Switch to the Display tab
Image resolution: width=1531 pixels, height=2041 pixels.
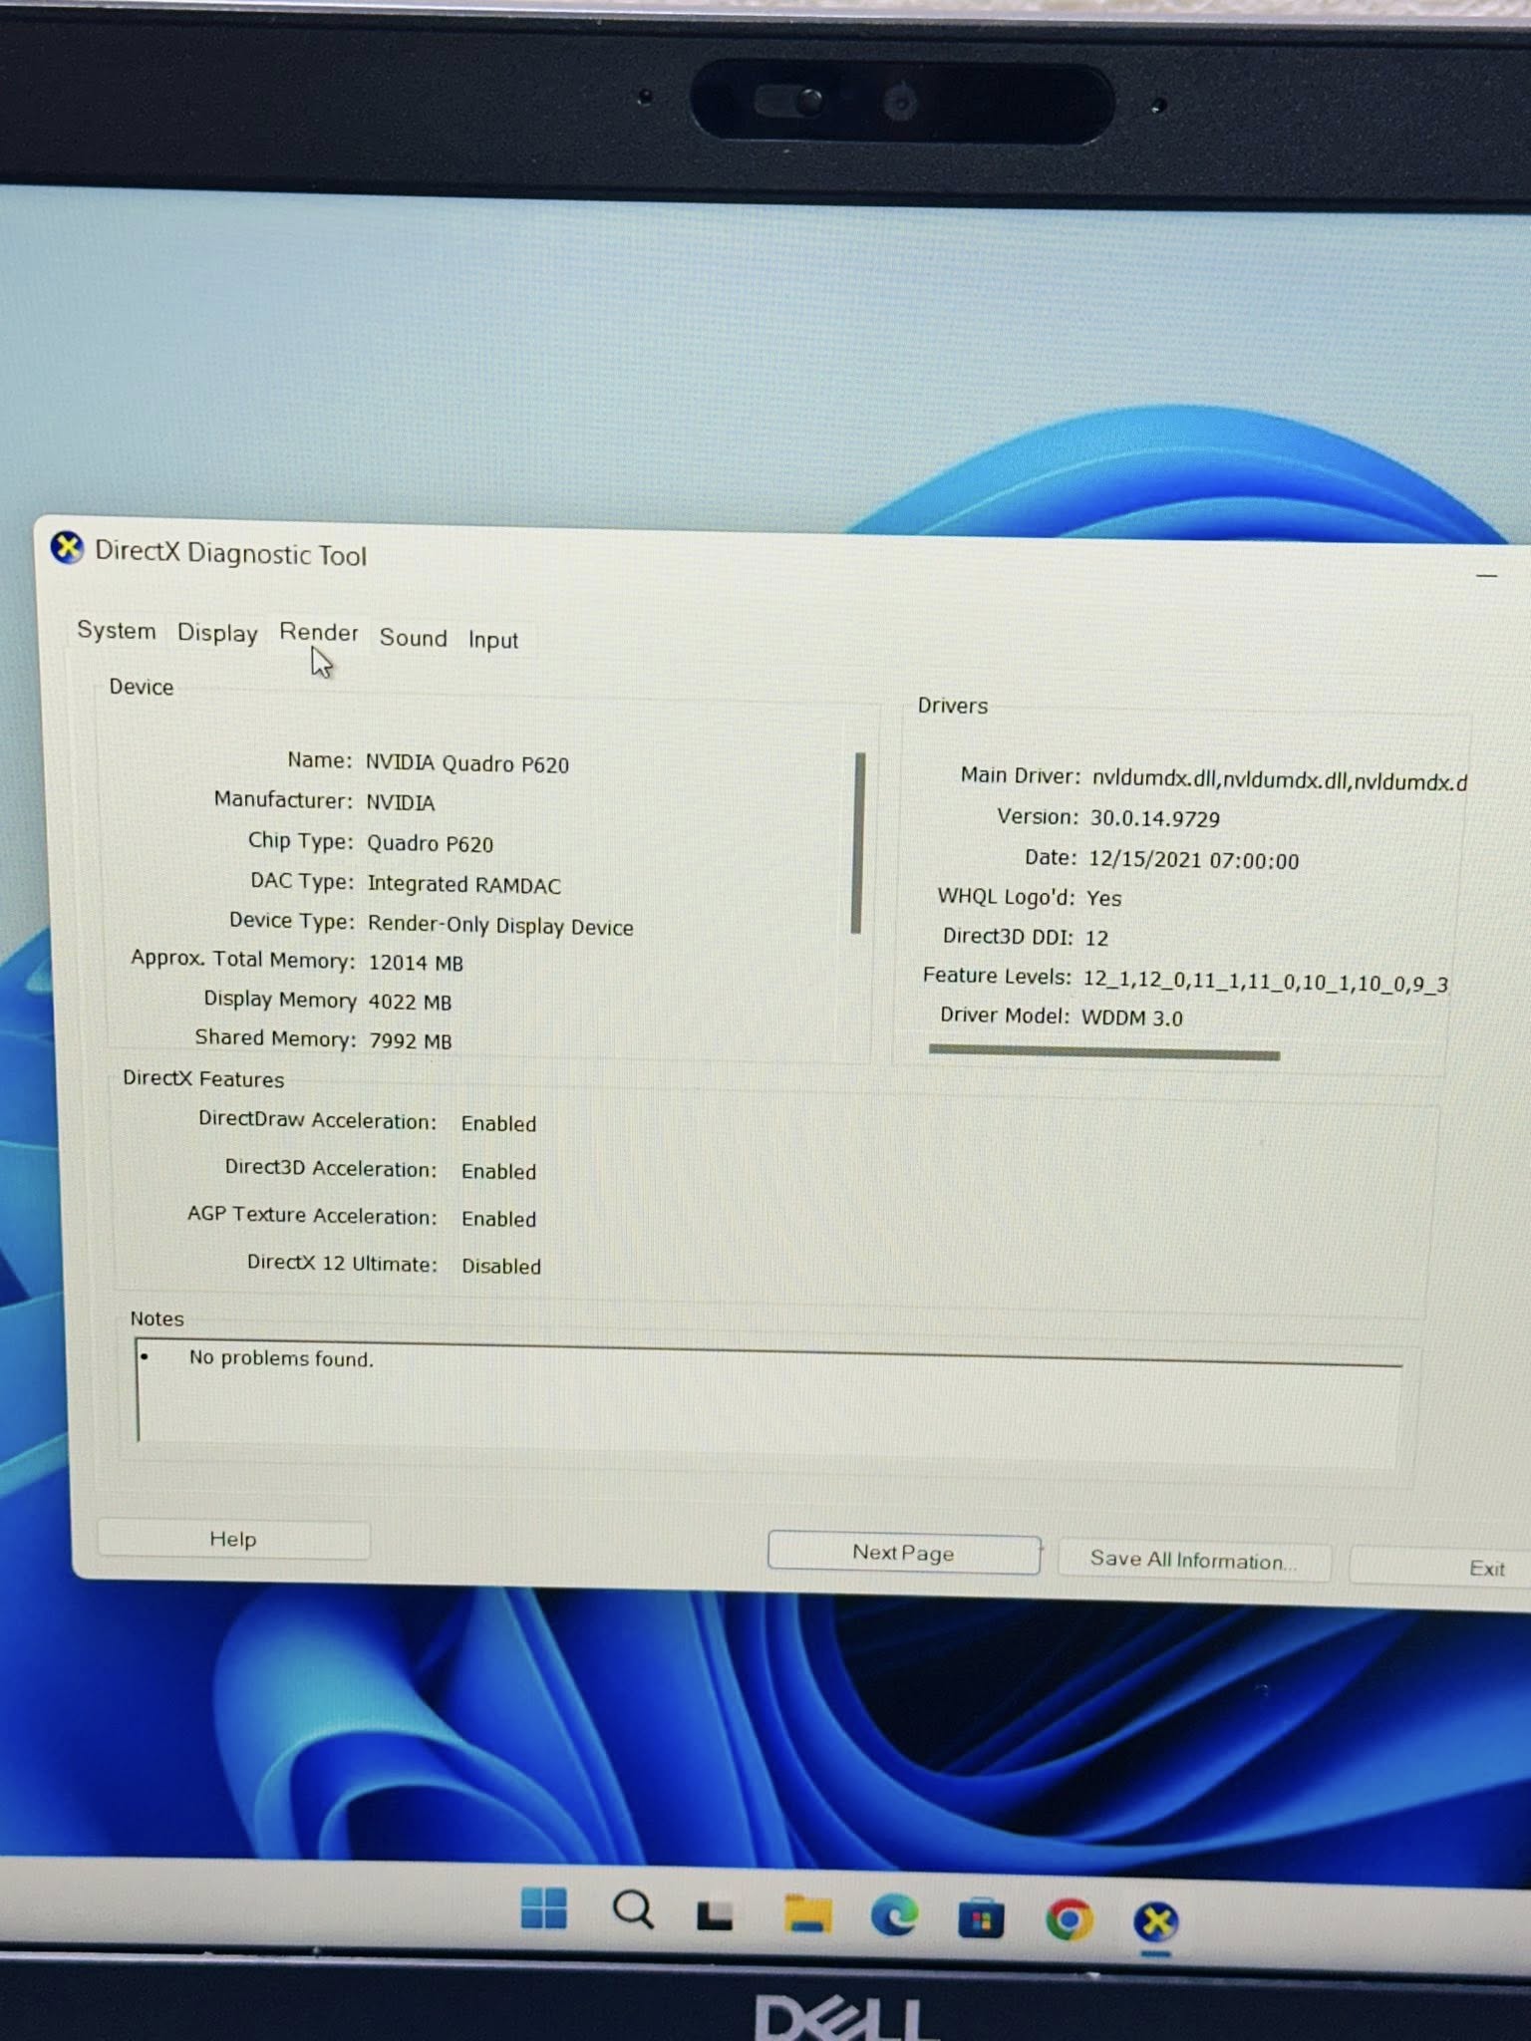click(x=217, y=633)
